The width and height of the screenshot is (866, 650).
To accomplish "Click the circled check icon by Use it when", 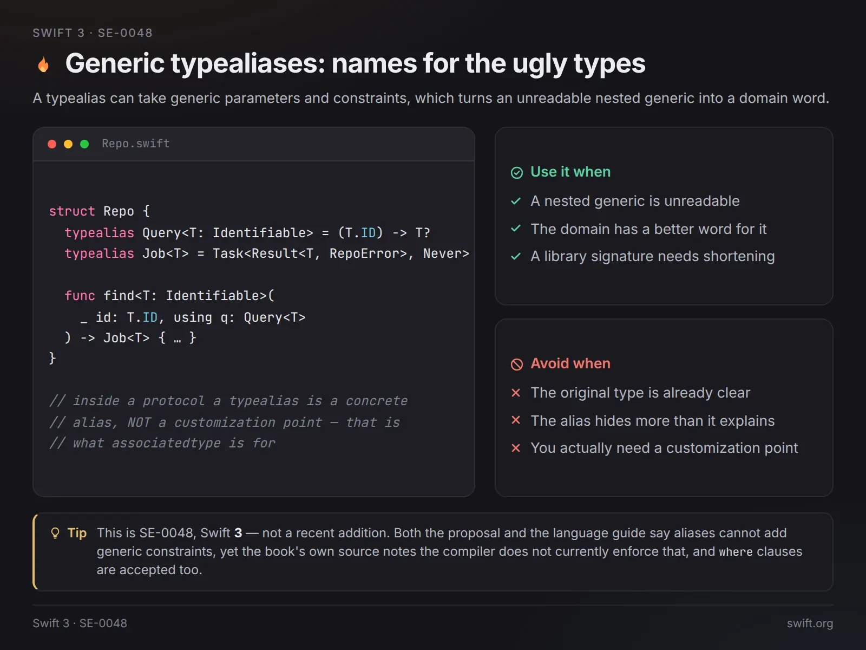I will pos(517,173).
